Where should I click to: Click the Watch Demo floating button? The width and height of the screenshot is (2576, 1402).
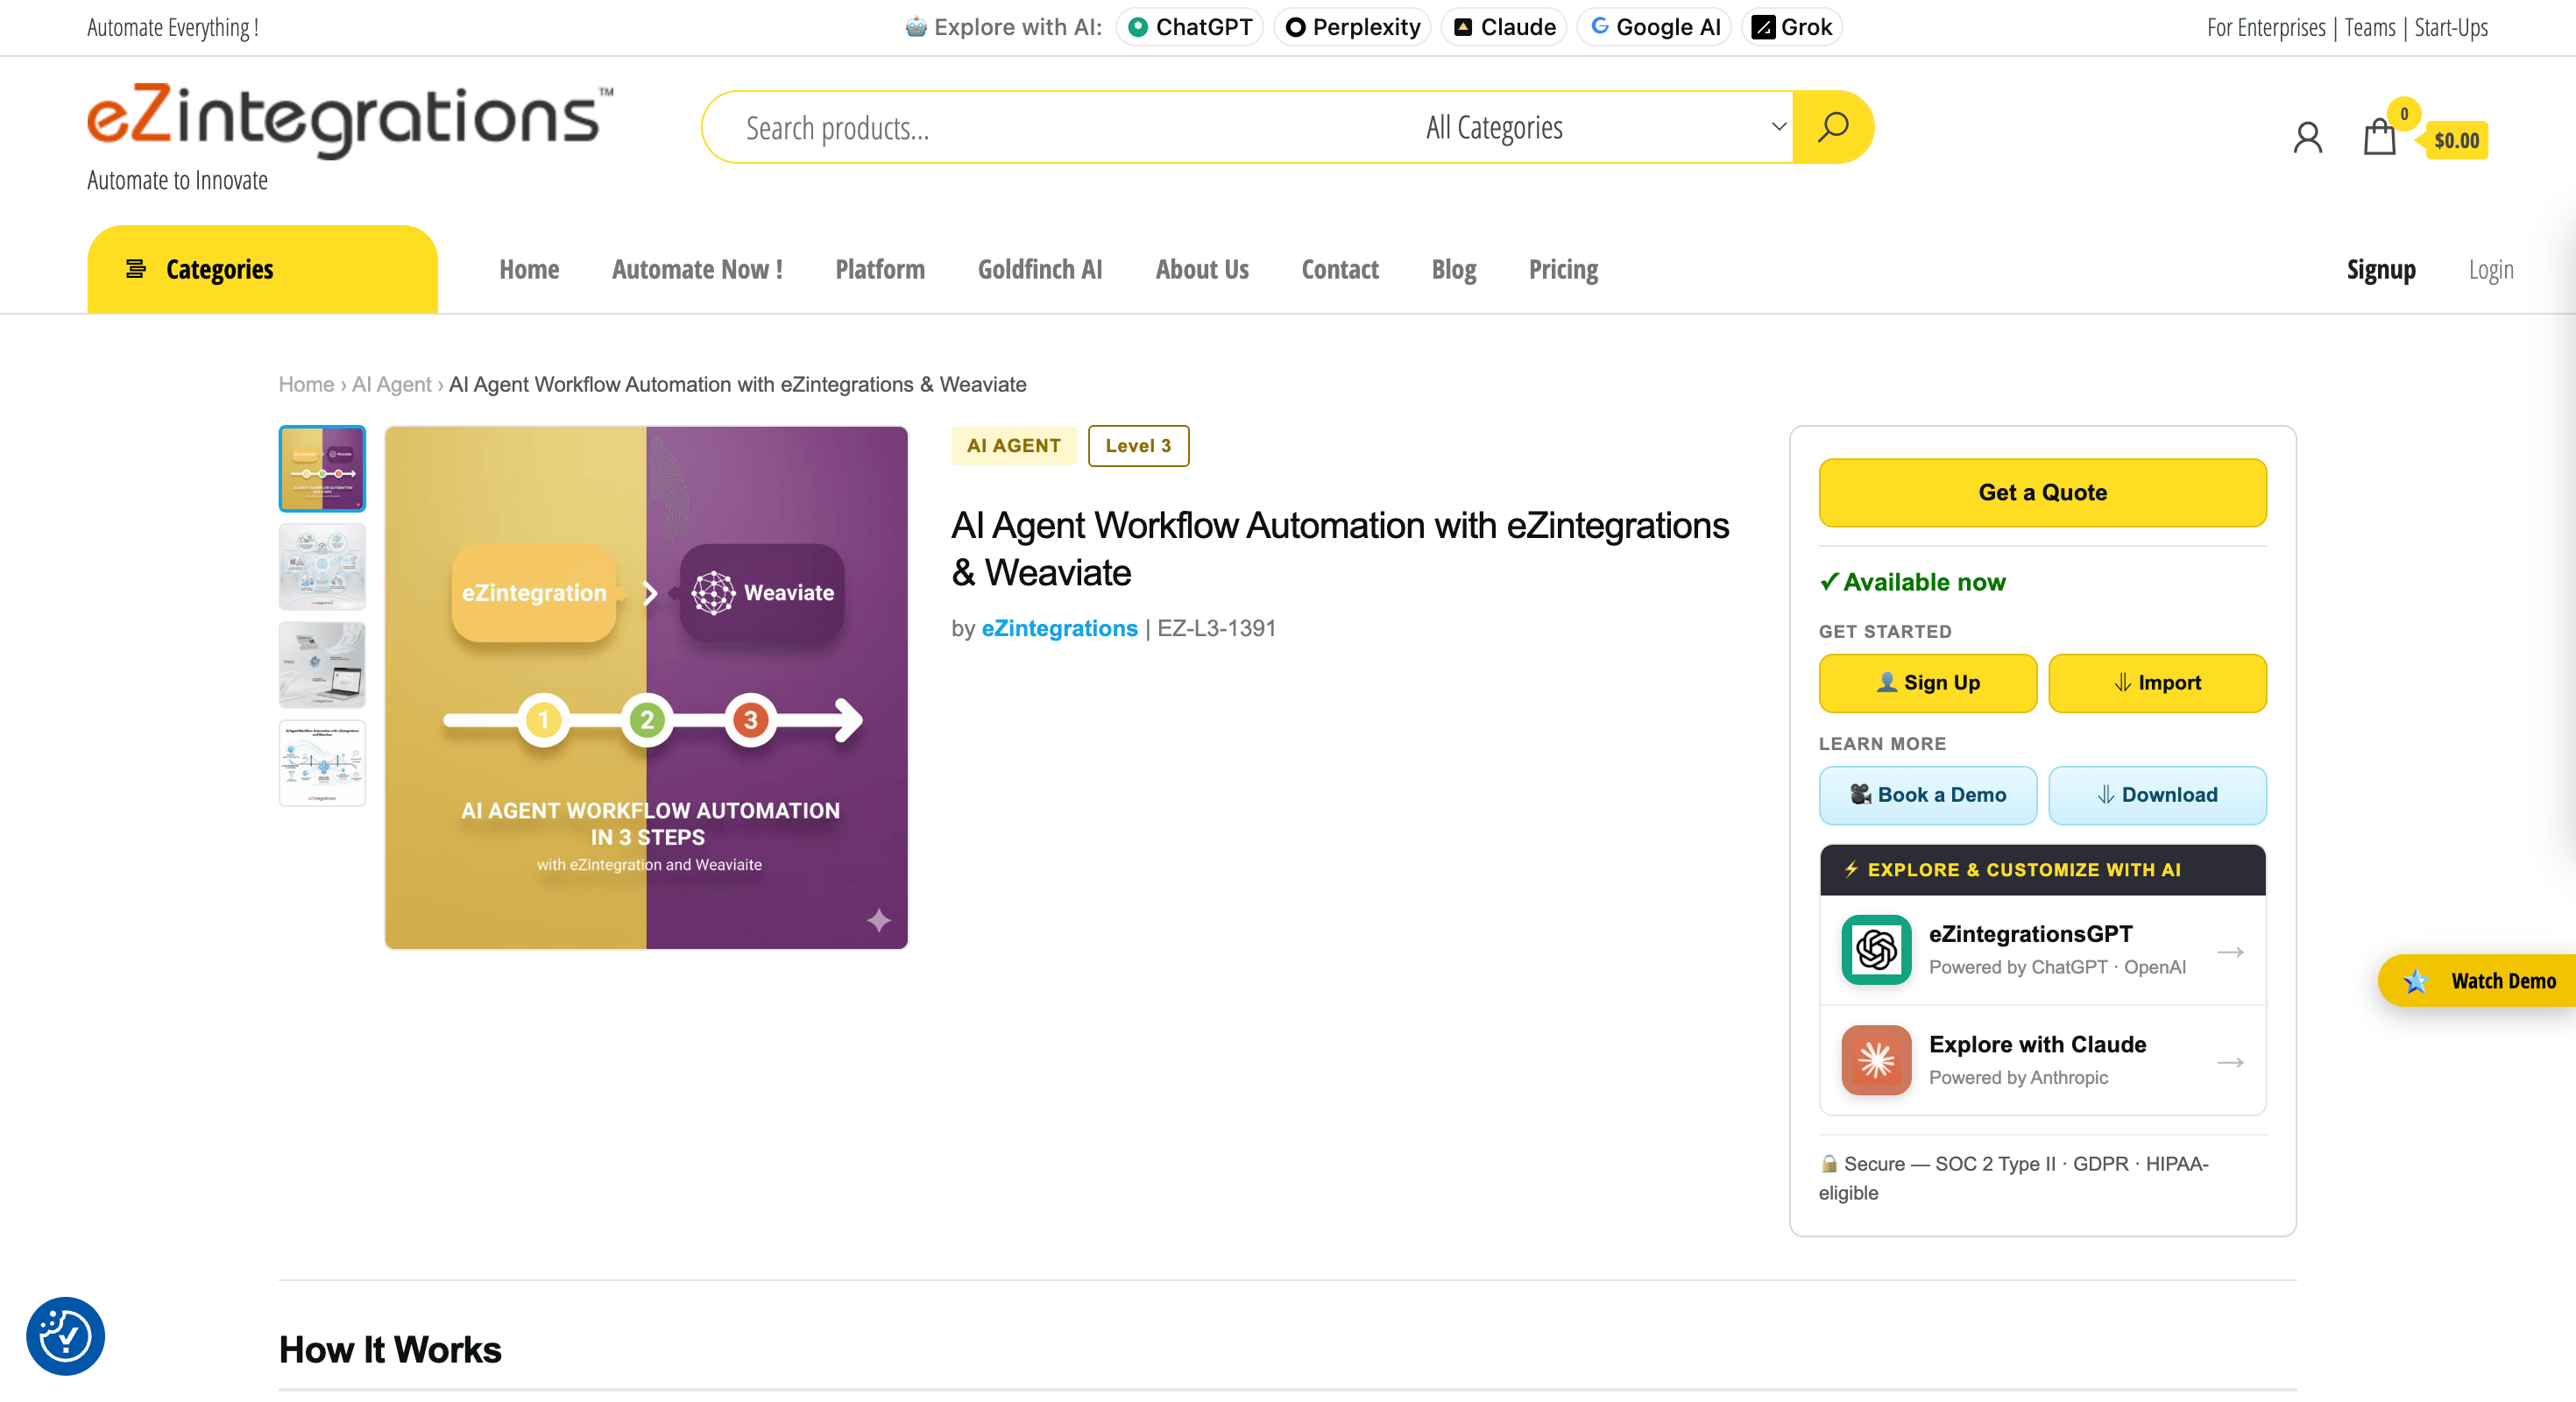pos(2477,981)
